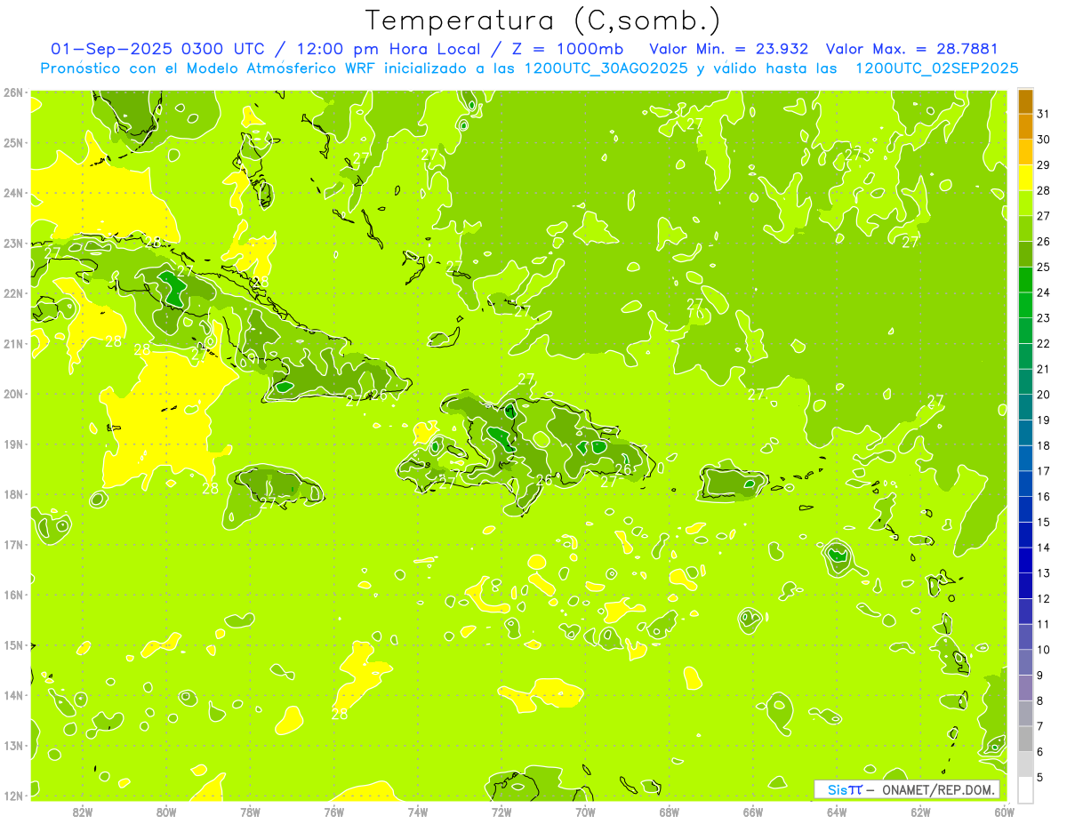
Task: Click the "80W" longitude axis label
Action: point(166,812)
